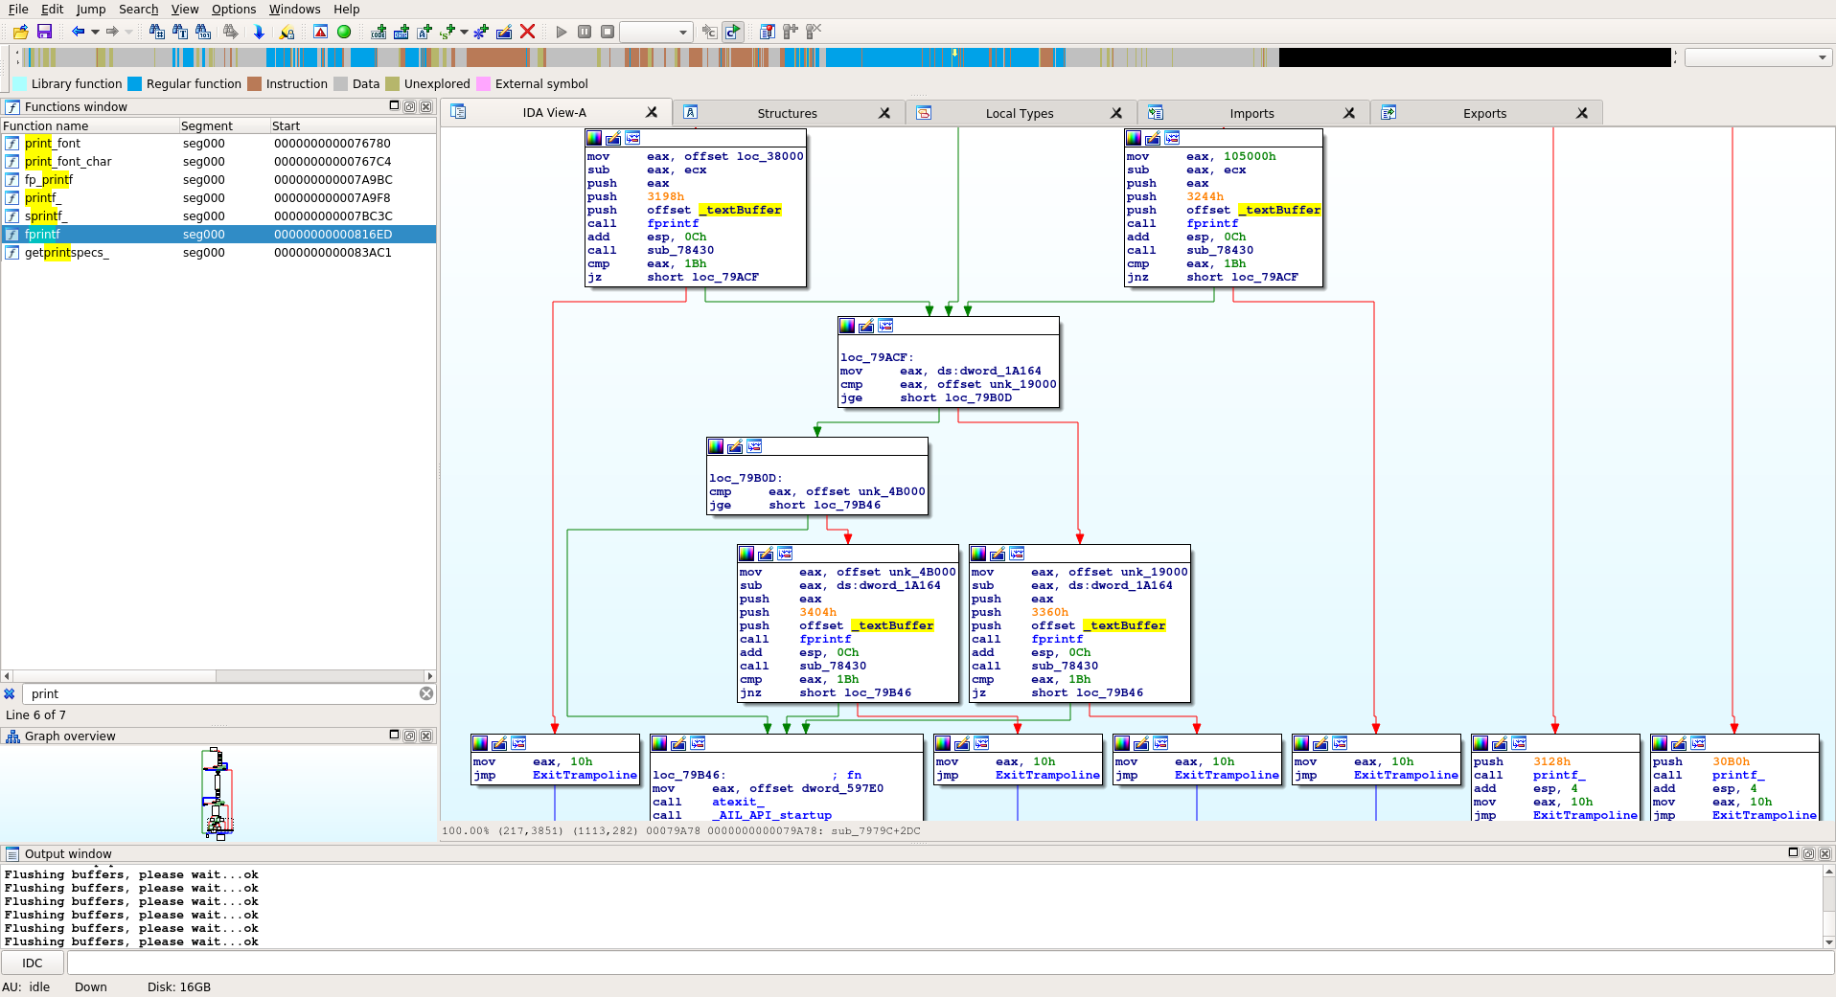Viewport: 1836px width, 997px height.
Task: Click the IDC command line button
Action: point(33,963)
